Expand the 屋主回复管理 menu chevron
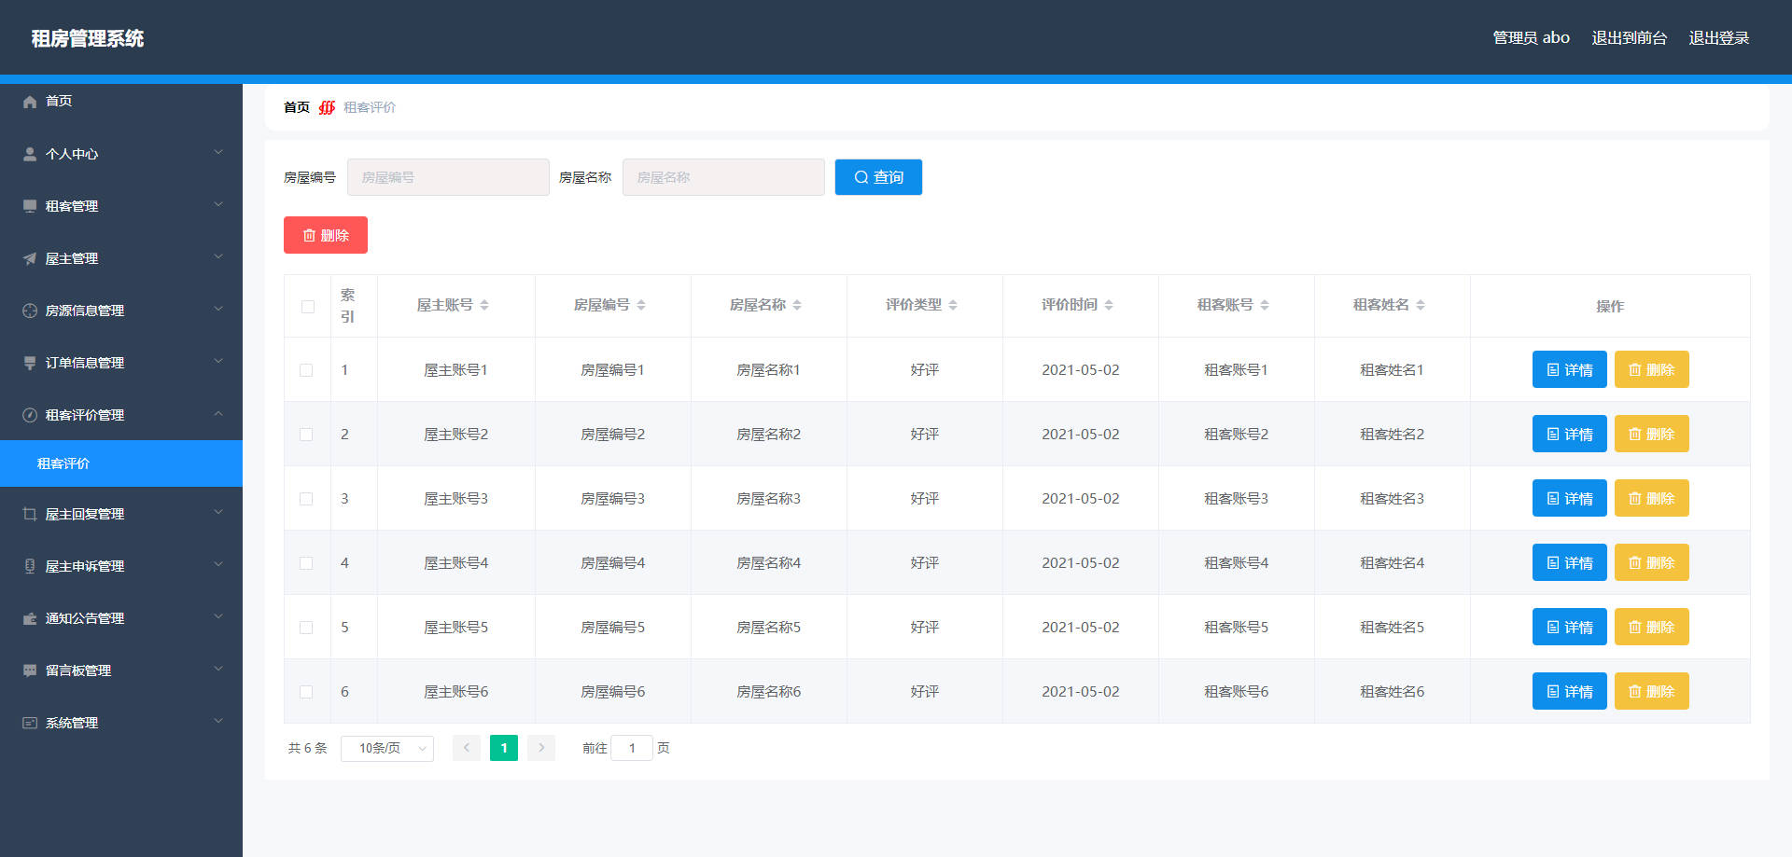Image resolution: width=1792 pixels, height=857 pixels. (x=218, y=512)
